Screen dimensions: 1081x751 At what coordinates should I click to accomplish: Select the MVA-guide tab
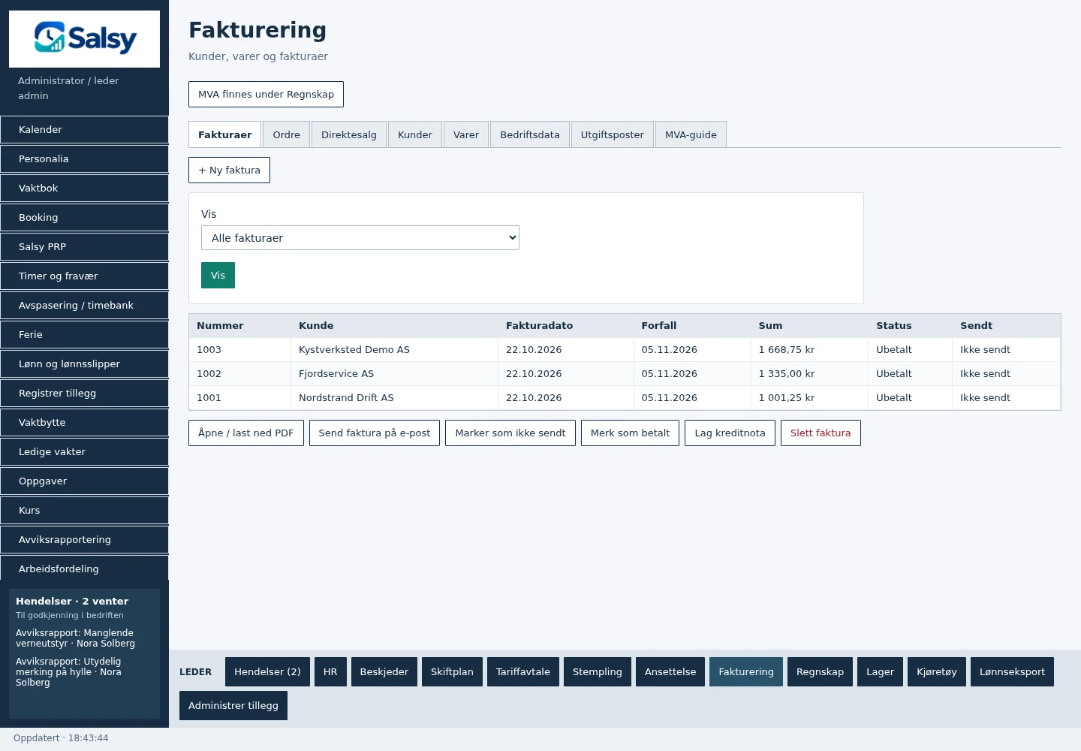tap(691, 134)
